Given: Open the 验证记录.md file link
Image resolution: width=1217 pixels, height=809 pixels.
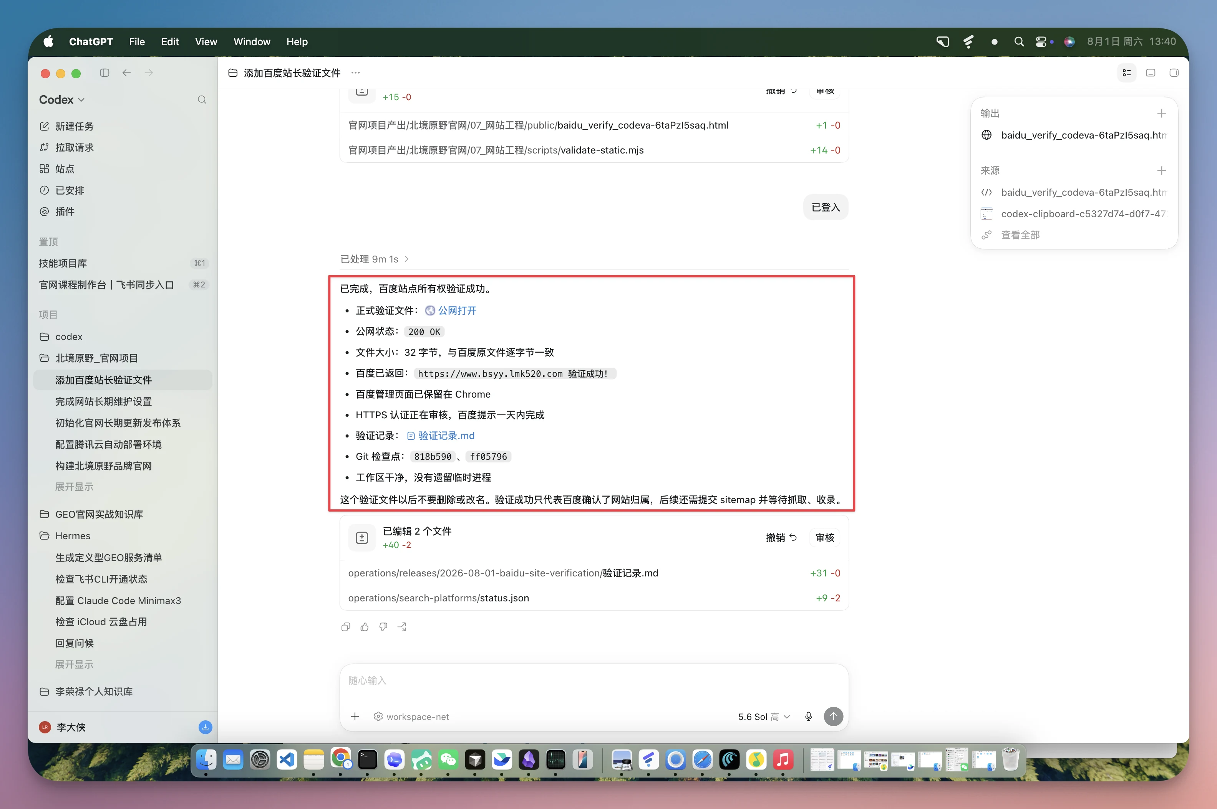Looking at the screenshot, I should [441, 436].
